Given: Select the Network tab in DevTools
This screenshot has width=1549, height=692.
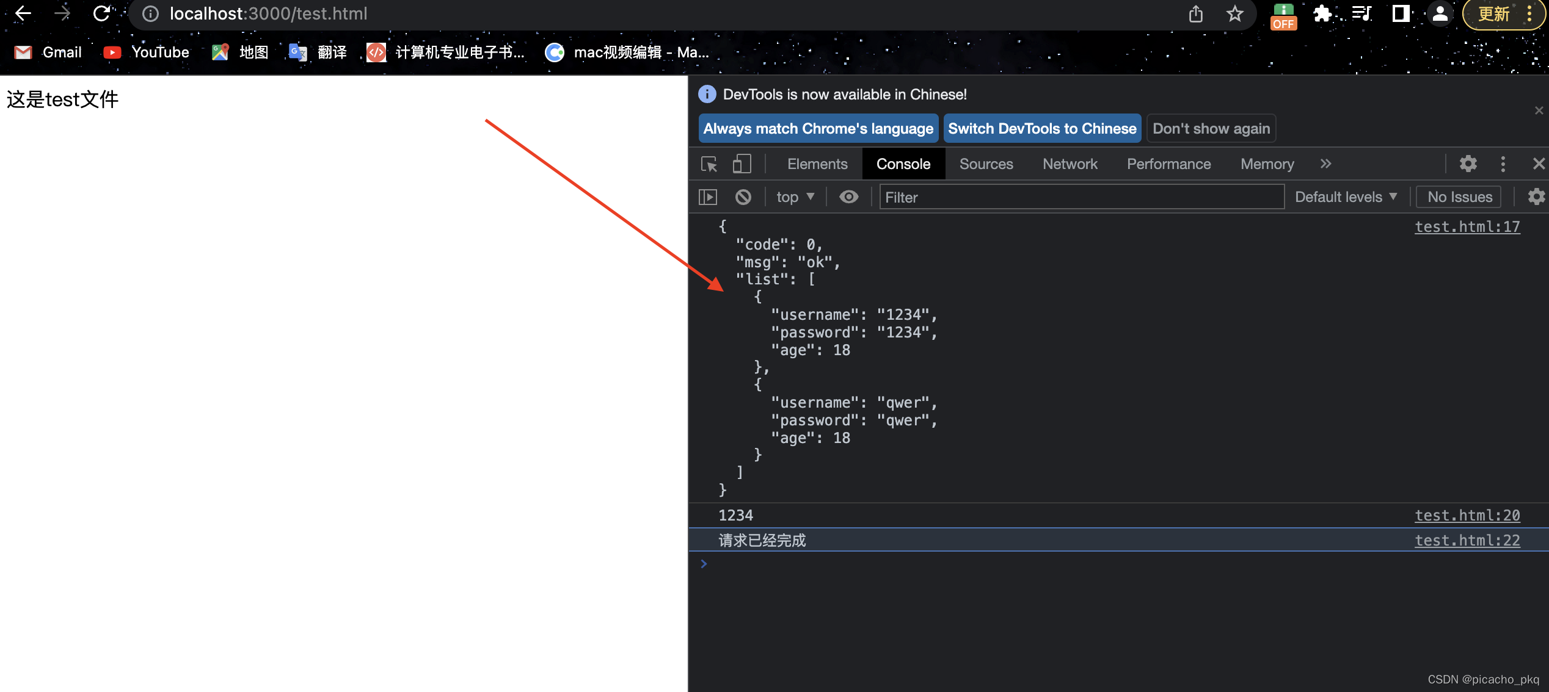Looking at the screenshot, I should (x=1071, y=164).
